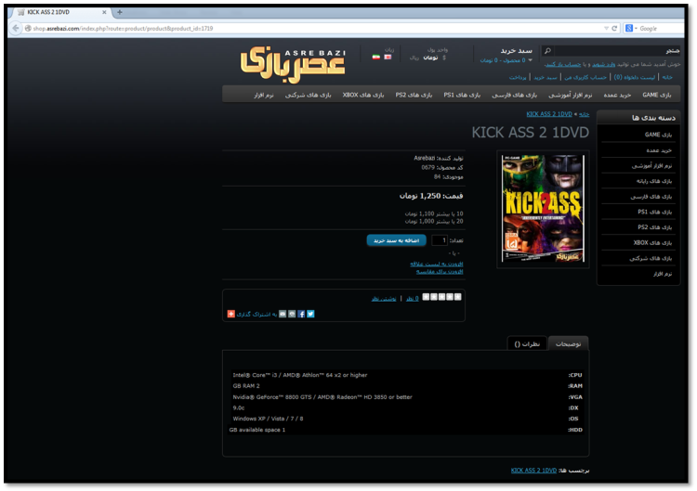Click the star rating display

click(x=441, y=297)
